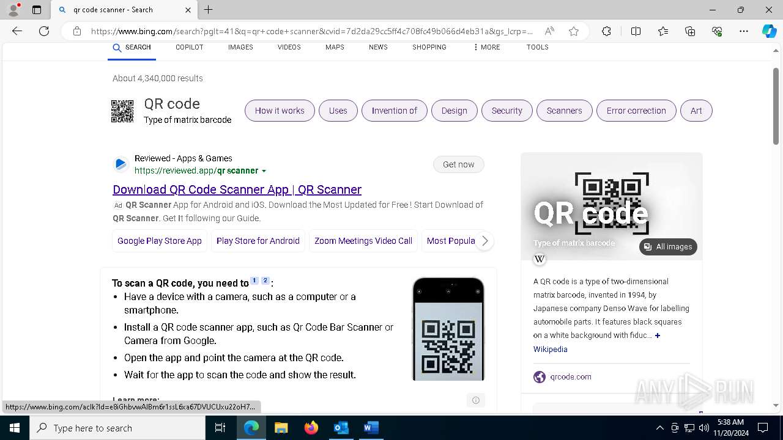View site information lock icon
This screenshot has width=783, height=440.
point(77,31)
